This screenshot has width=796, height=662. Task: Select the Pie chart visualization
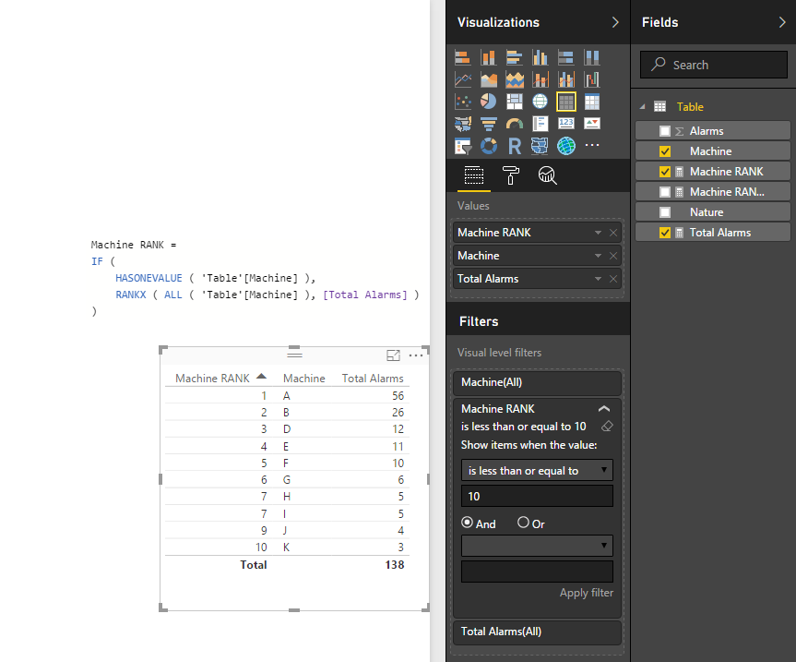click(x=488, y=102)
